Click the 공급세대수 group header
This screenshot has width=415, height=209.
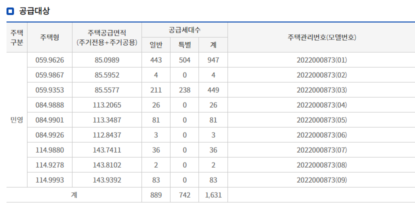(x=184, y=30)
